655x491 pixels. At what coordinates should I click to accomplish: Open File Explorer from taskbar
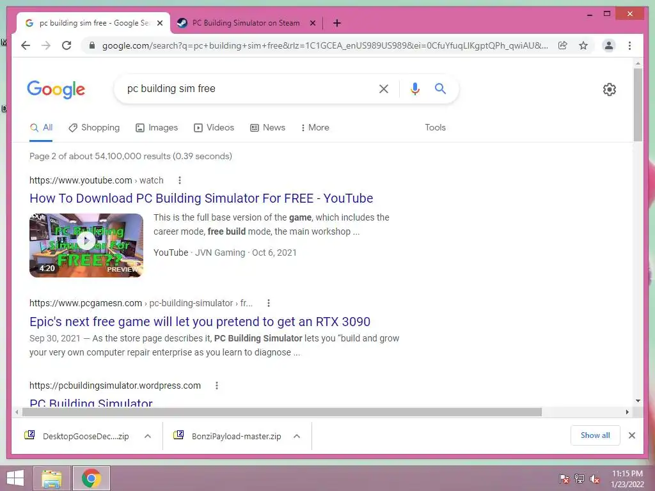(x=51, y=478)
